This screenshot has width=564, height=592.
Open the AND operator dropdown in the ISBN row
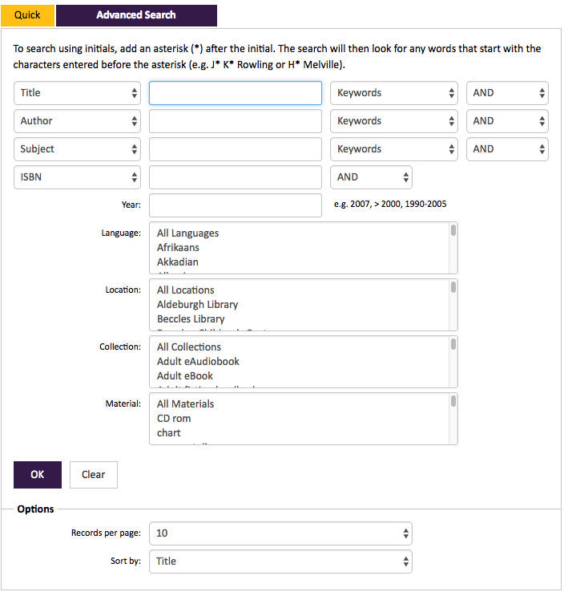[x=372, y=177]
